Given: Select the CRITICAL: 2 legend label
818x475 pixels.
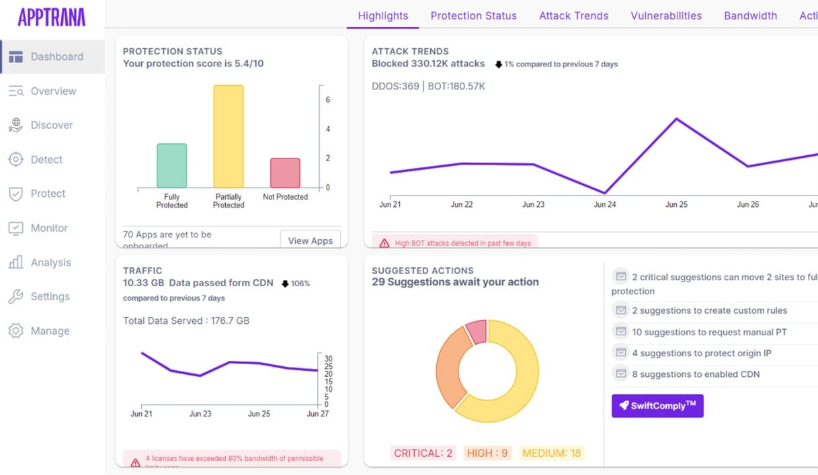Looking at the screenshot, I should point(423,453).
